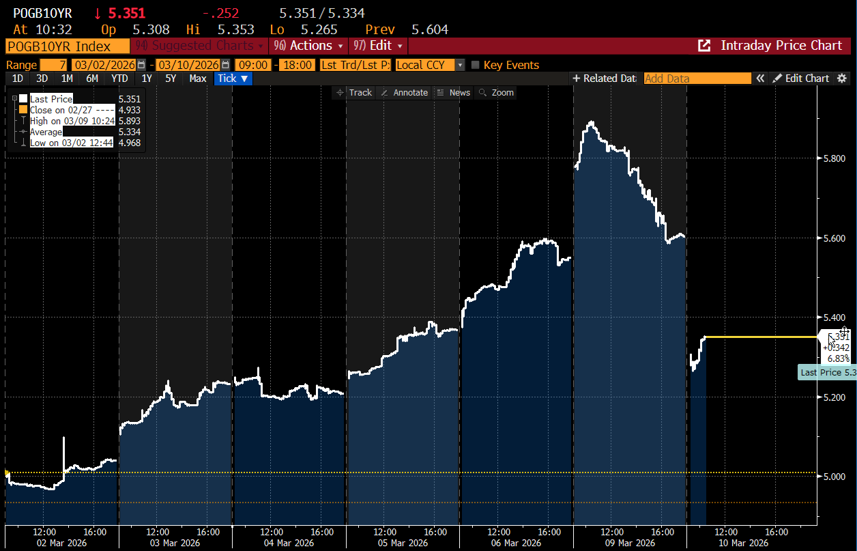Screen dimensions: 857x551
Task: Click the Related Data button
Action: (604, 79)
